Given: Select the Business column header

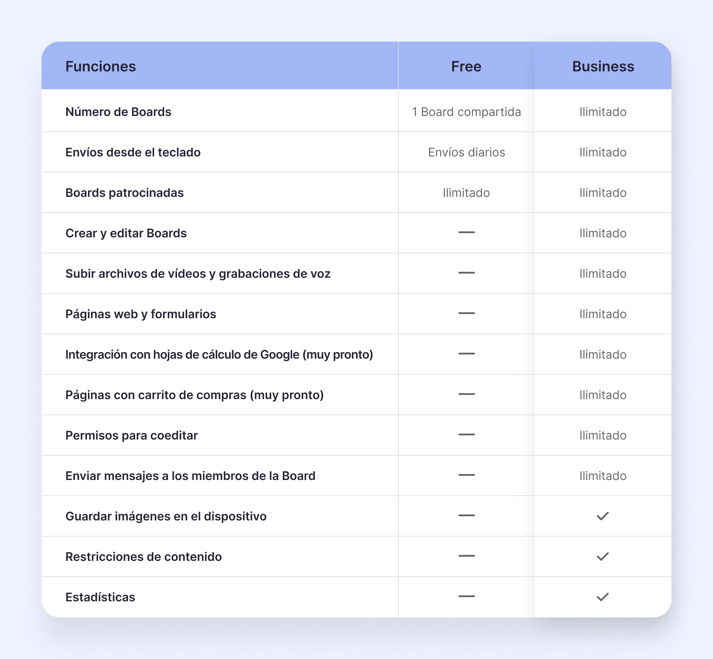Looking at the screenshot, I should coord(603,66).
